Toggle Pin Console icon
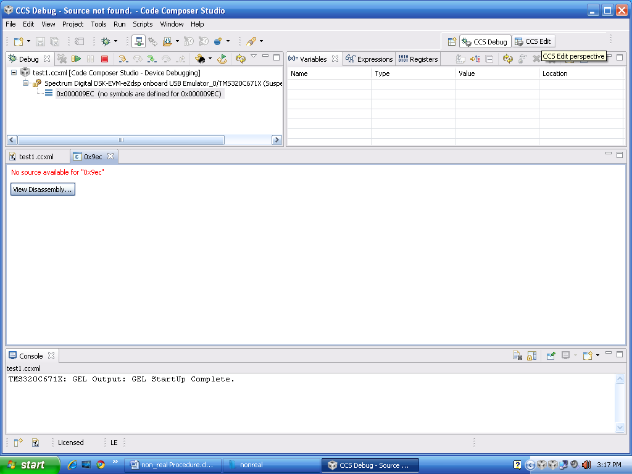Image resolution: width=632 pixels, height=474 pixels. 551,355
